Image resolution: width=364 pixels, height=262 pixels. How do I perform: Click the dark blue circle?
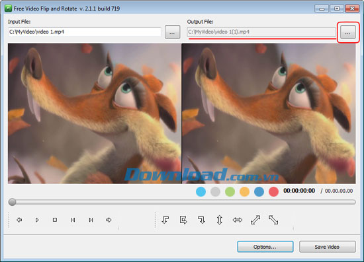(259, 191)
